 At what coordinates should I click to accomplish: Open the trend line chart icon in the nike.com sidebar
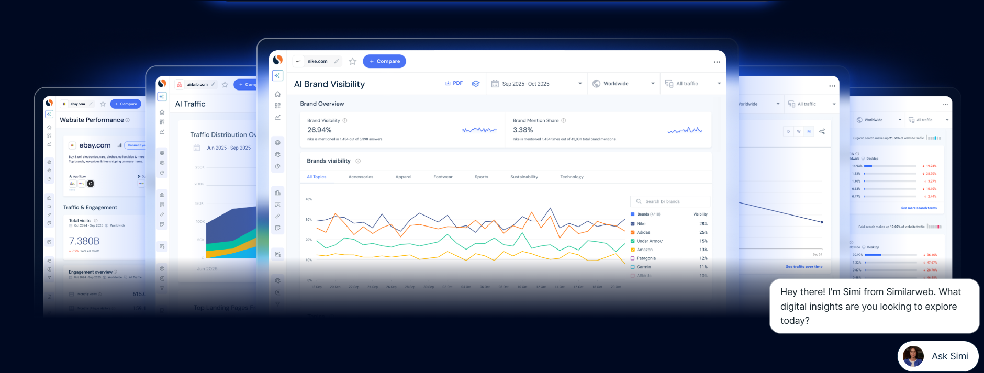pyautogui.click(x=277, y=117)
